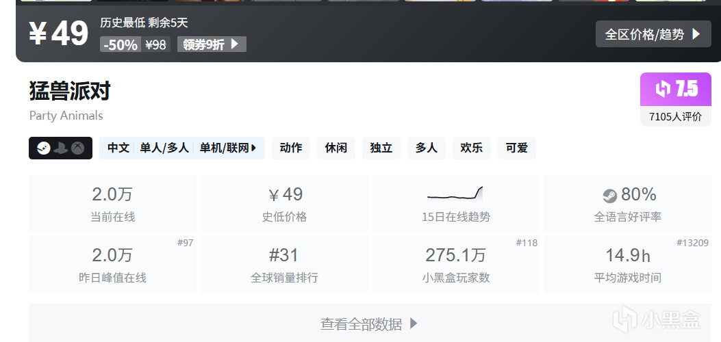Screen dimensions: 721x342
Task: Click the arrow icon on 领券9折
Action: [234, 44]
